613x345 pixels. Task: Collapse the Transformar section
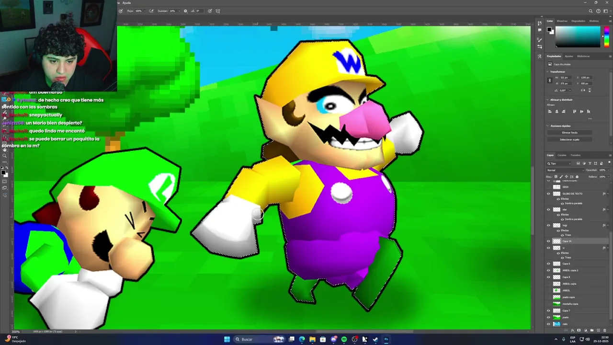(x=548, y=72)
